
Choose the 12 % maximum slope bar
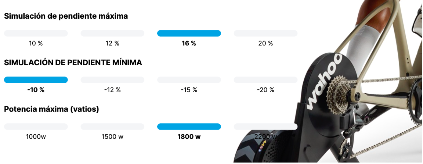(x=112, y=33)
